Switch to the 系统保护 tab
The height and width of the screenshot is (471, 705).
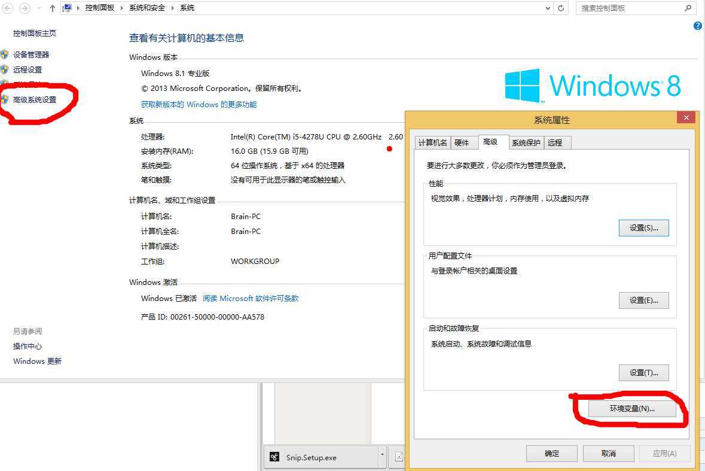click(x=526, y=142)
